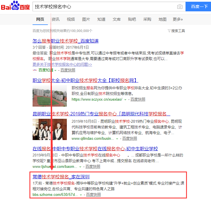Screen dimensions: 211x201
Task: Expand dropdown arrow after sczyxx.cn URL
Action: tap(125, 100)
